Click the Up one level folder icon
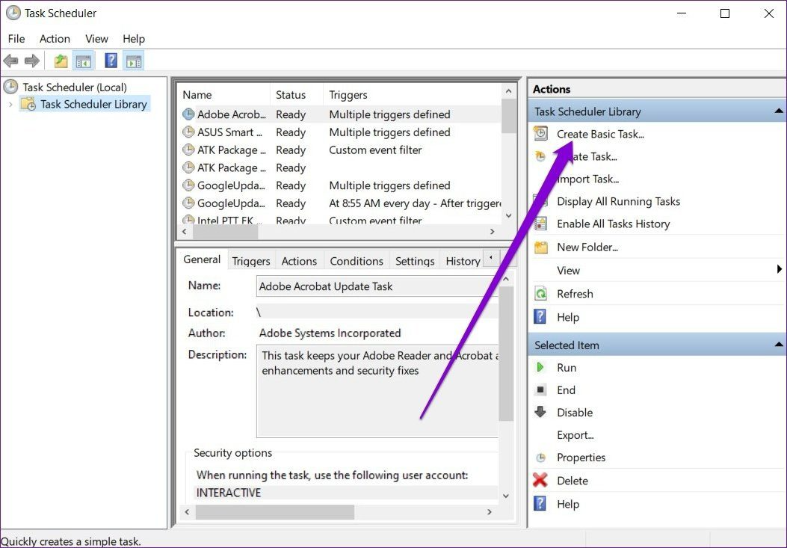The image size is (787, 548). point(61,61)
